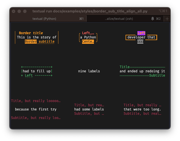
Task: Click 'had some labels' text
Action: pyautogui.click(x=89, y=109)
